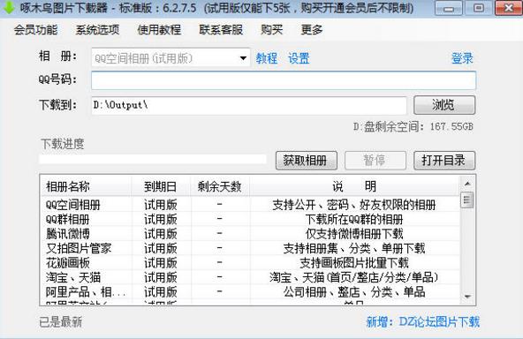The height and width of the screenshot is (339, 523).
Task: Focus the QQ号码 input field
Action: coord(284,80)
